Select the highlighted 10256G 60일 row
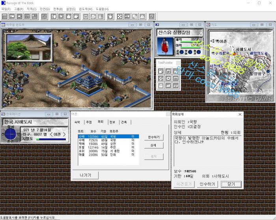 coord(108,136)
